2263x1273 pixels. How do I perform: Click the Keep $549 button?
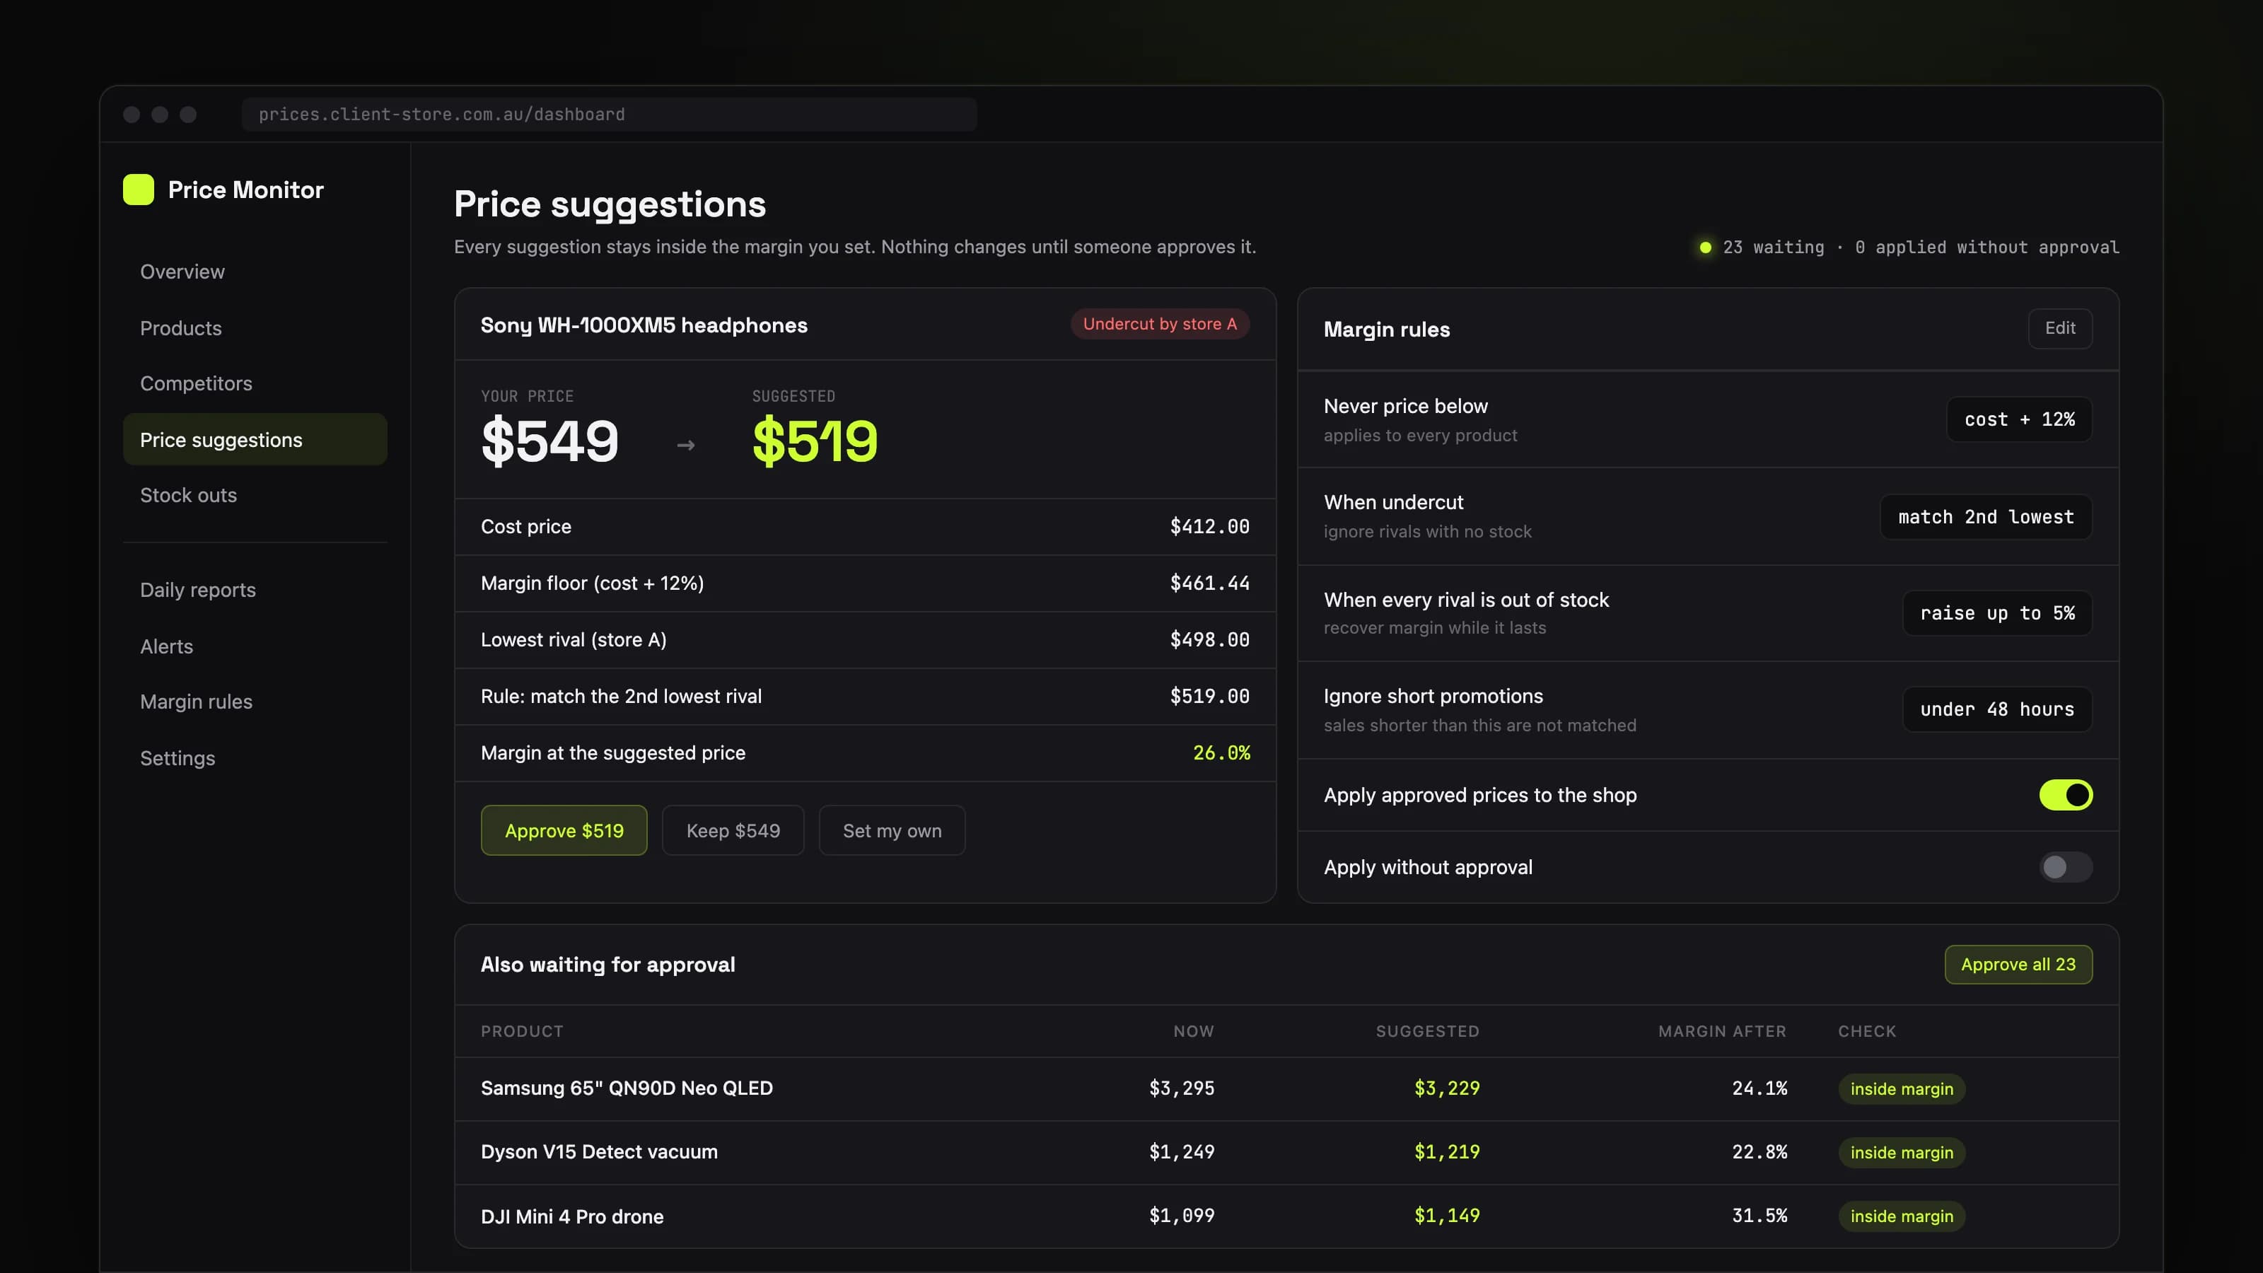(x=733, y=830)
